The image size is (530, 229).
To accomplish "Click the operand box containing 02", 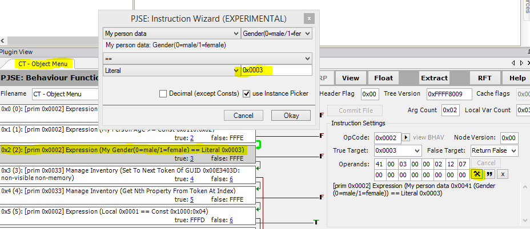I will click(x=439, y=163).
